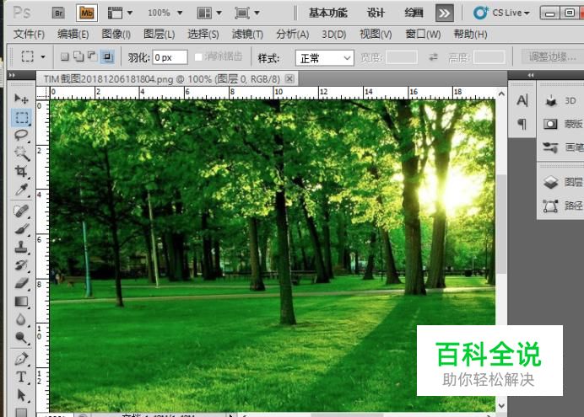Viewport: 584px width, 417px height.
Task: Select the Blur tool
Action: [x=22, y=319]
